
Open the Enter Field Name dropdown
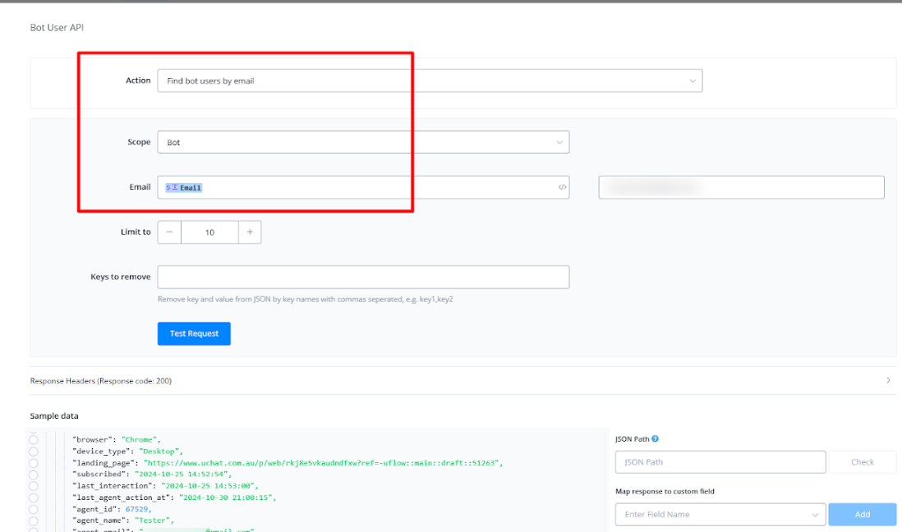point(720,515)
